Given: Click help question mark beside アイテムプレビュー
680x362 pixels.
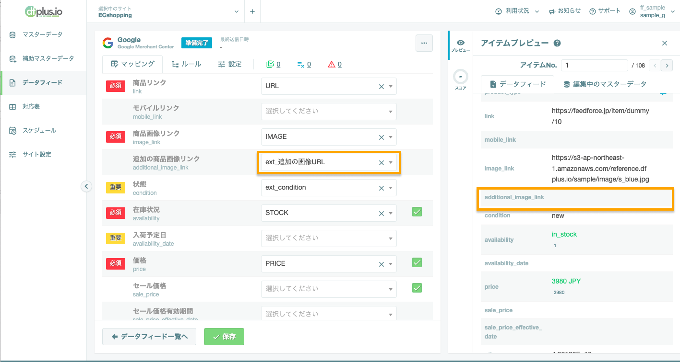Looking at the screenshot, I should tap(557, 43).
